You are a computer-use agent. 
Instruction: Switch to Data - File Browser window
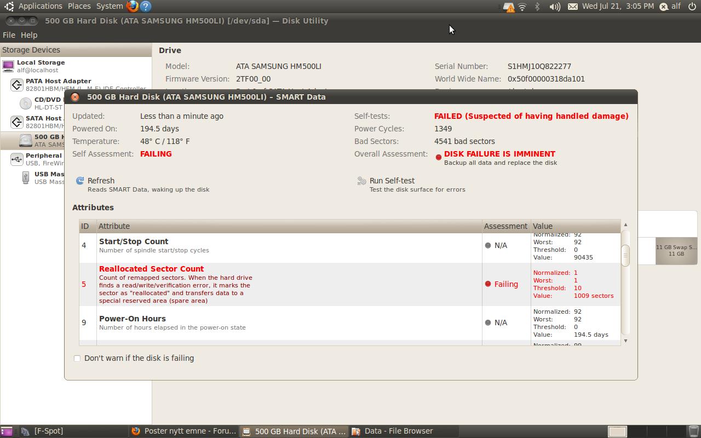pos(404,431)
